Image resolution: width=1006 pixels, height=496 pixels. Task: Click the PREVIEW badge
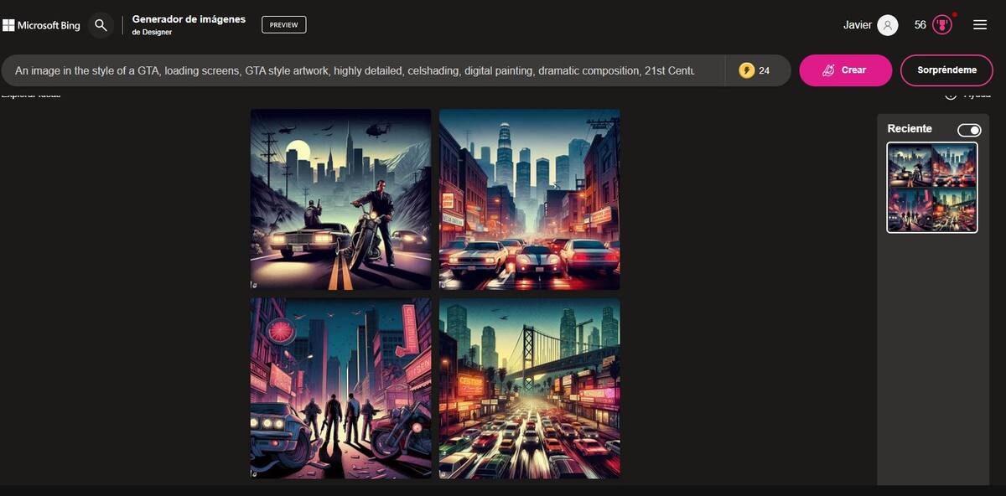click(x=283, y=25)
